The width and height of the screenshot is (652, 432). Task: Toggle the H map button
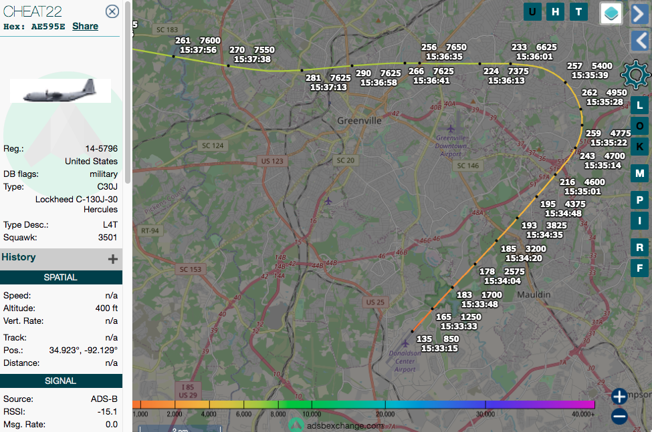(x=556, y=11)
